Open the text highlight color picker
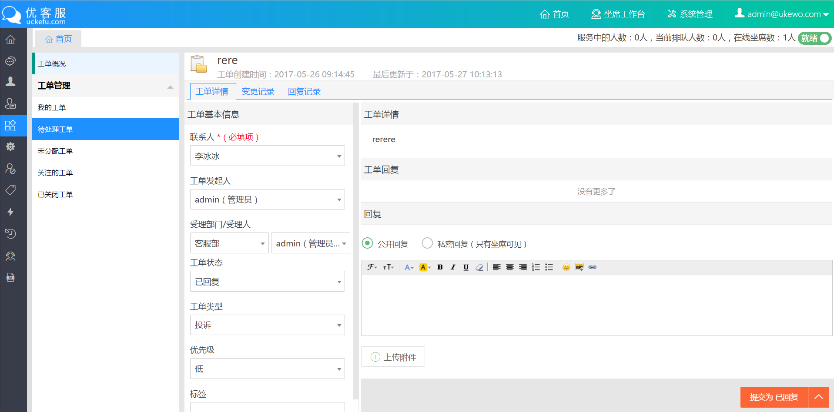The image size is (834, 412). (425, 267)
